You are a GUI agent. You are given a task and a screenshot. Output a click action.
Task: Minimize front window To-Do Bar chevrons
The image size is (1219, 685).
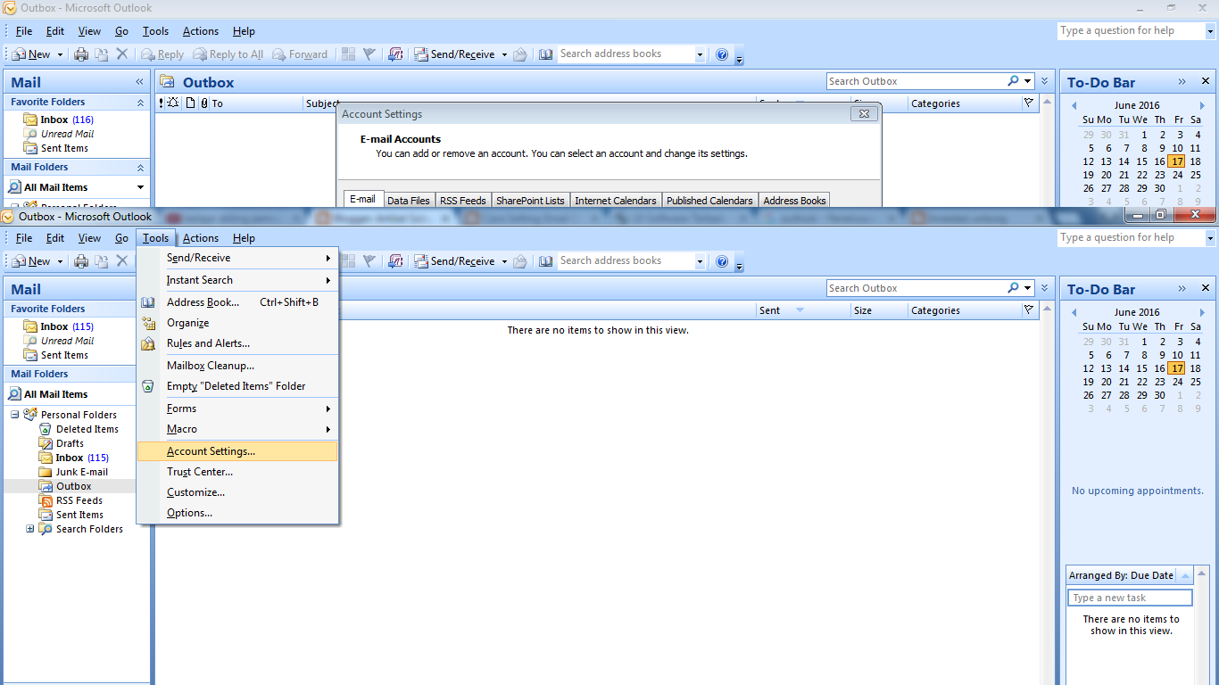point(1182,289)
